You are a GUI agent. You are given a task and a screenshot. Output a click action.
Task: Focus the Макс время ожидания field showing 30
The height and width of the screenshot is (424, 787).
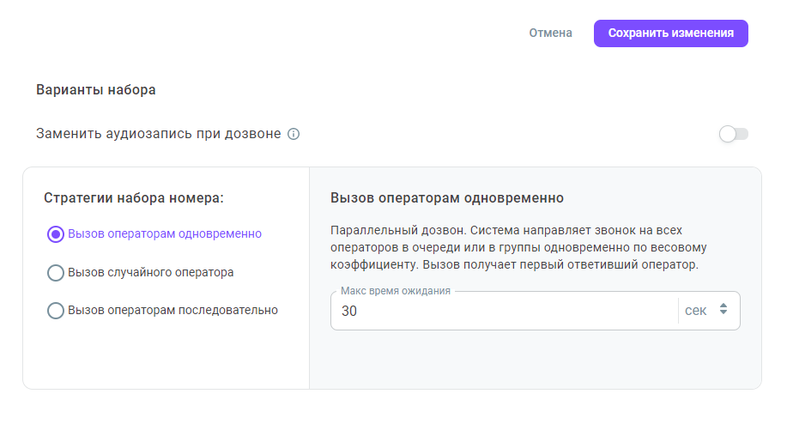[x=504, y=311]
